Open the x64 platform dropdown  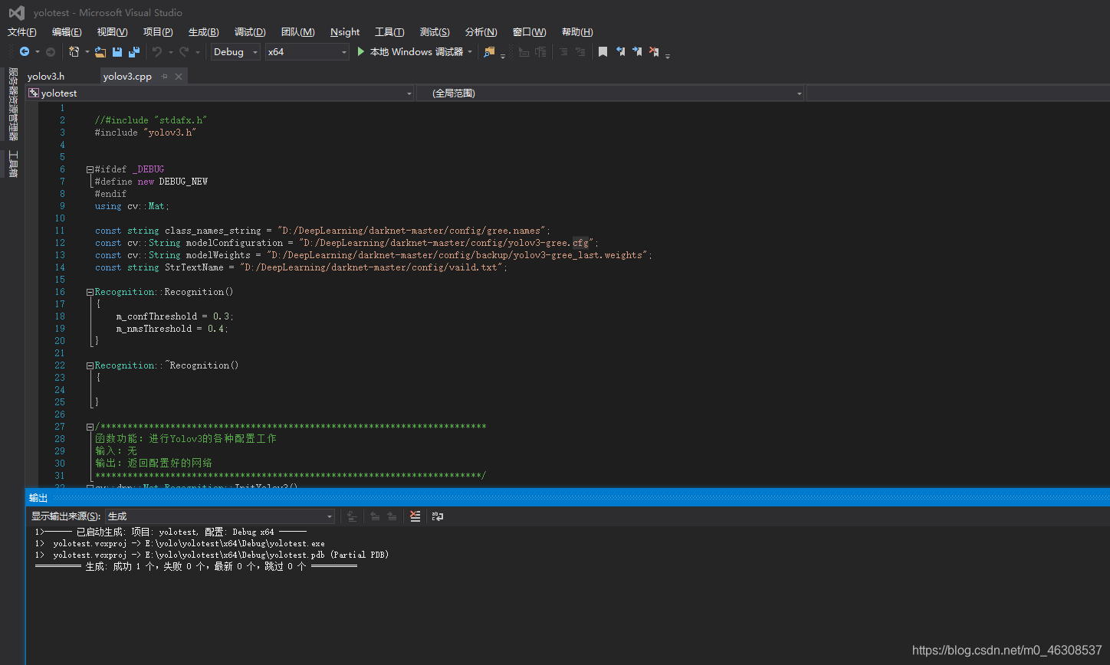(x=307, y=52)
